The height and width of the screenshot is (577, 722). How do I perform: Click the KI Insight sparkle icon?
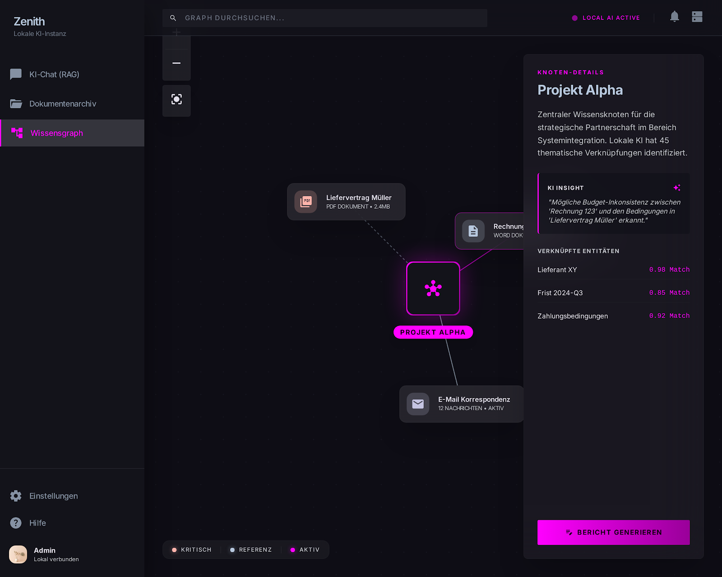[676, 188]
